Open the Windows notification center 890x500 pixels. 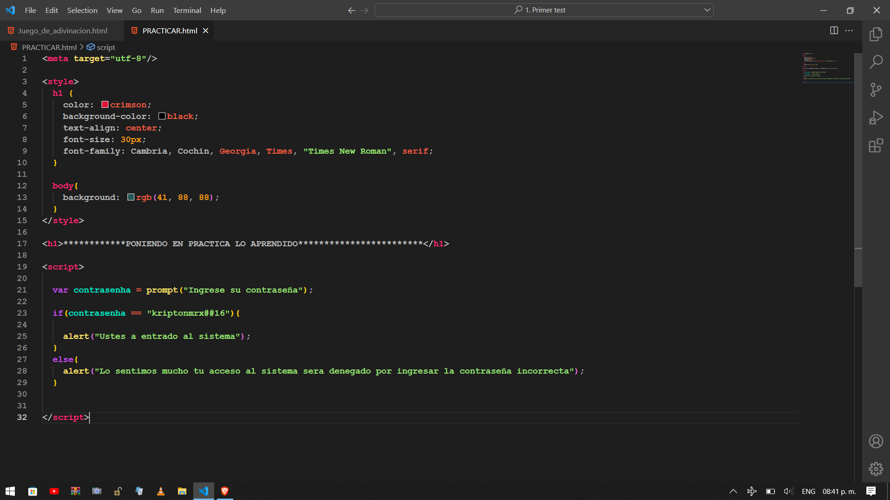tap(871, 491)
